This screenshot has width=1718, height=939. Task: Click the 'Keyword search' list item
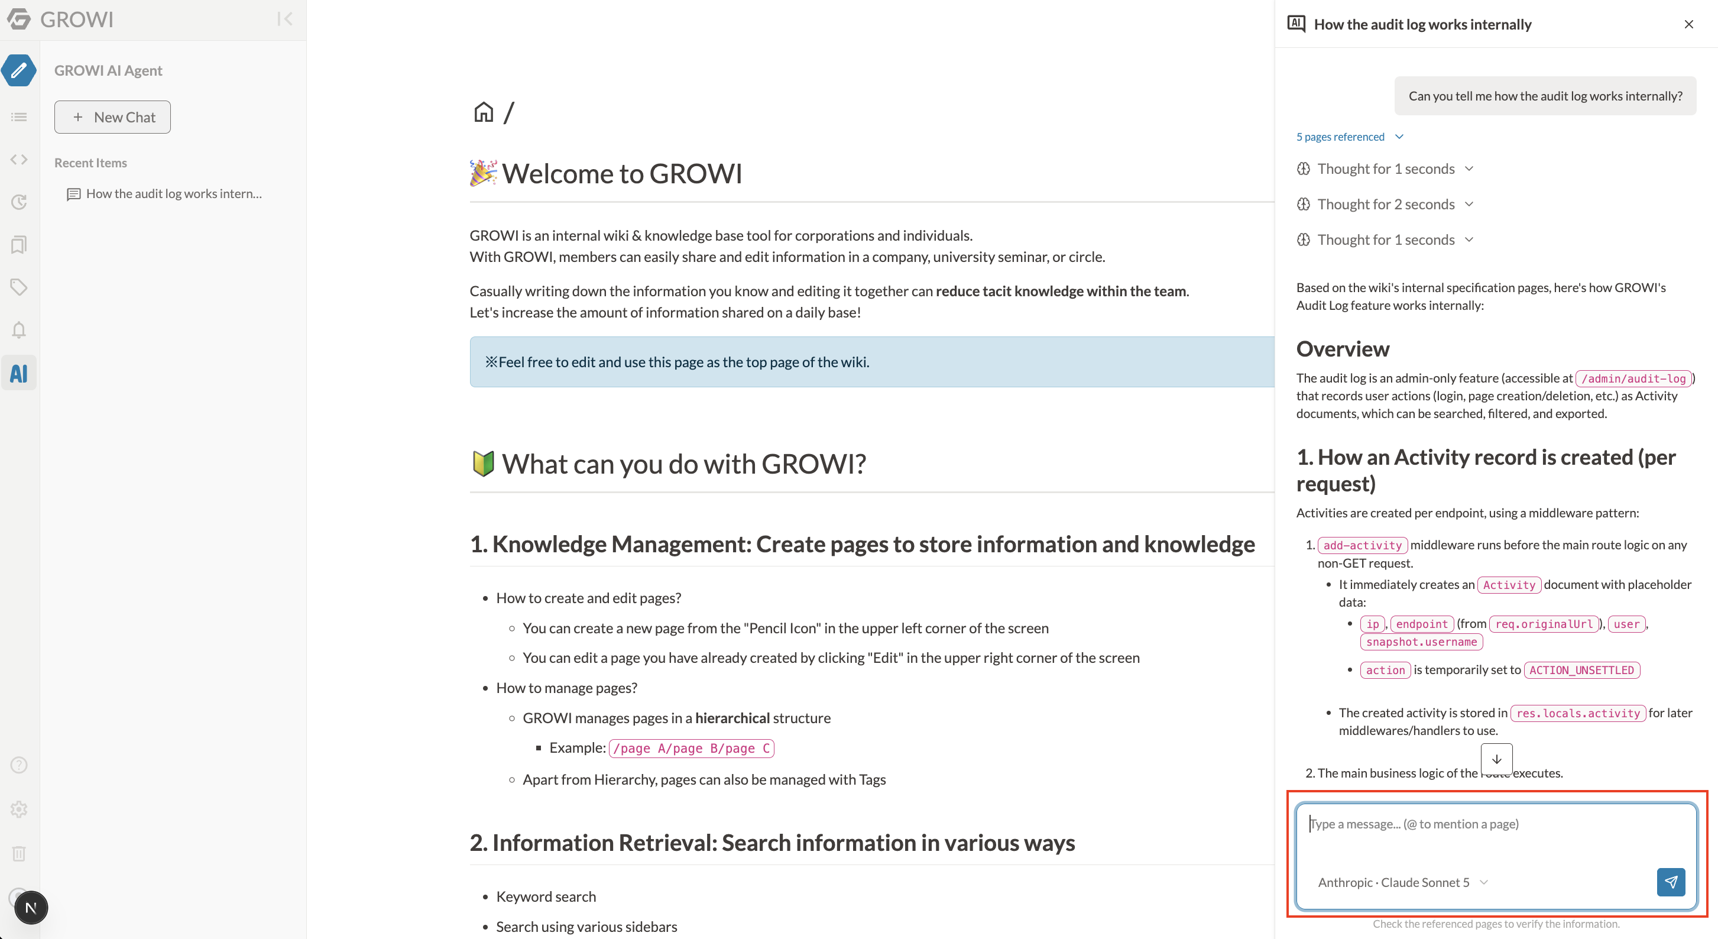click(x=546, y=897)
